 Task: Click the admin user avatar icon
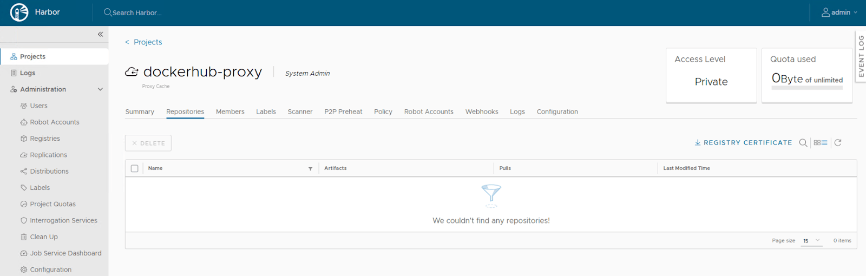pos(825,12)
